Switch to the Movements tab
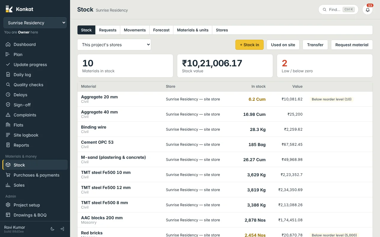 [135, 30]
